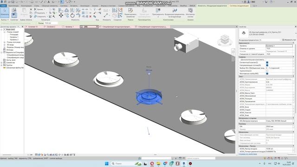The height and width of the screenshot is (167, 297).
Task: Select Листы (все) in project browser
Action: (x=11, y=60)
